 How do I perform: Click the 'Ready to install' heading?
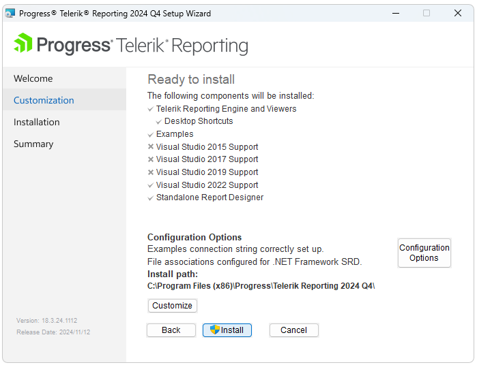click(191, 79)
